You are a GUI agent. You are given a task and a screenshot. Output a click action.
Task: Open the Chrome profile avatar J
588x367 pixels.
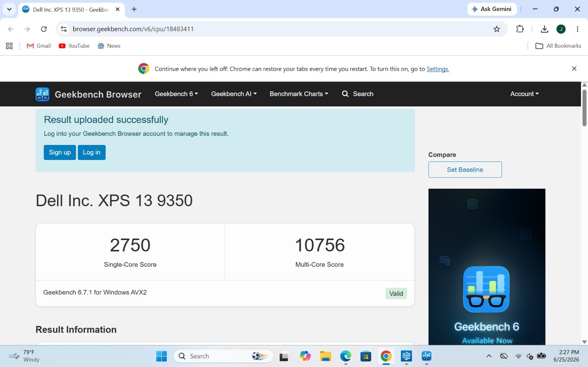[x=561, y=29]
